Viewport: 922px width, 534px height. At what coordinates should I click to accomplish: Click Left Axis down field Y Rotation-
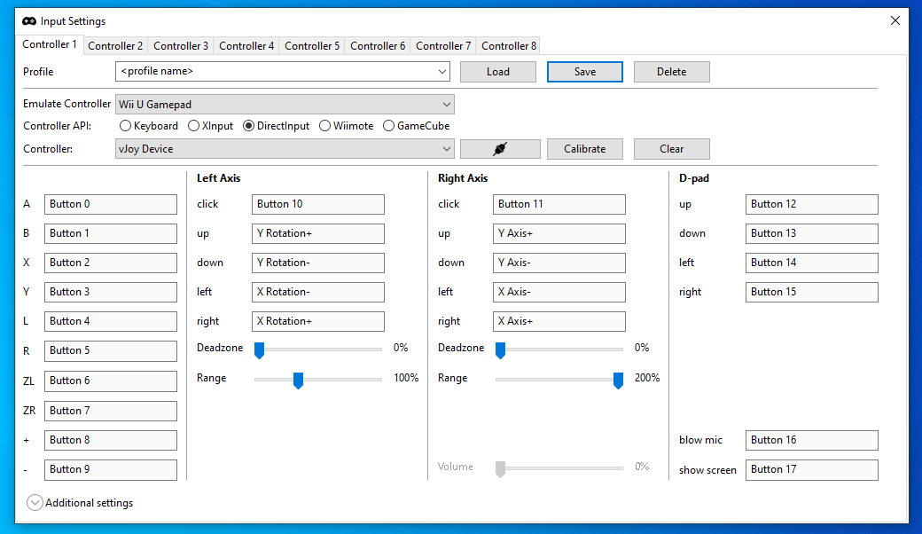[x=318, y=263]
